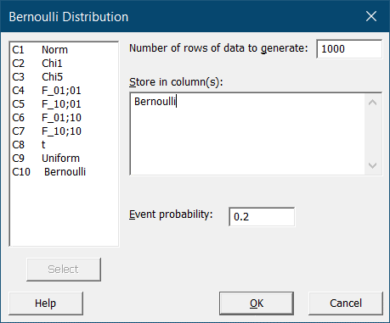Cancel the Bernoulli Distribution dialog
Screen dimensions: 390x323
coord(346,304)
